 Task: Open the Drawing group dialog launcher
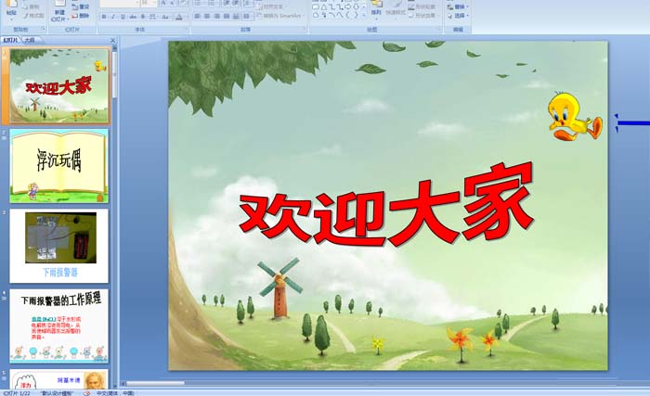[439, 28]
